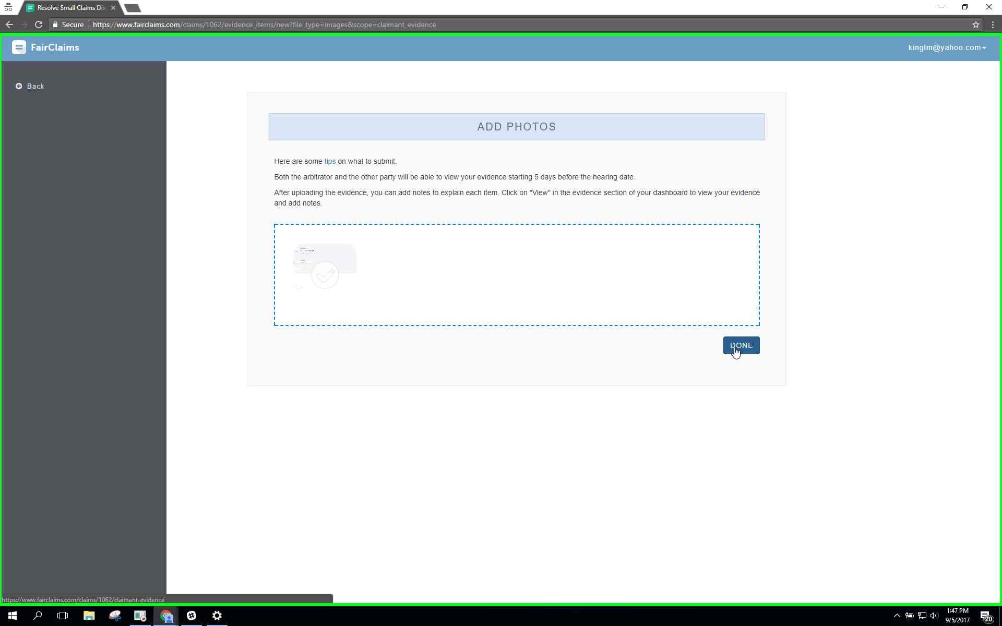The width and height of the screenshot is (1002, 626).
Task: Open Task View in taskbar
Action: point(63,616)
